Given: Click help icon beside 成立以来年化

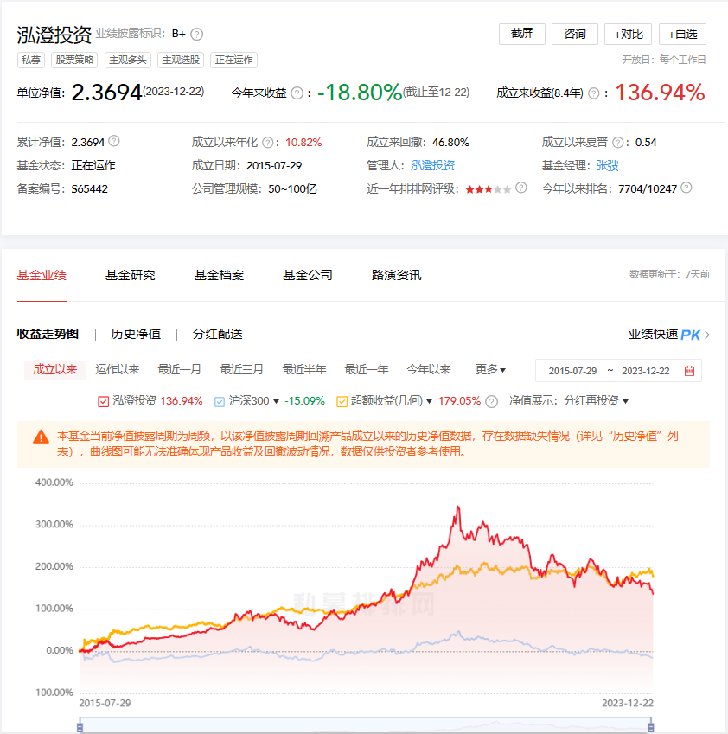Looking at the screenshot, I should coord(268,143).
